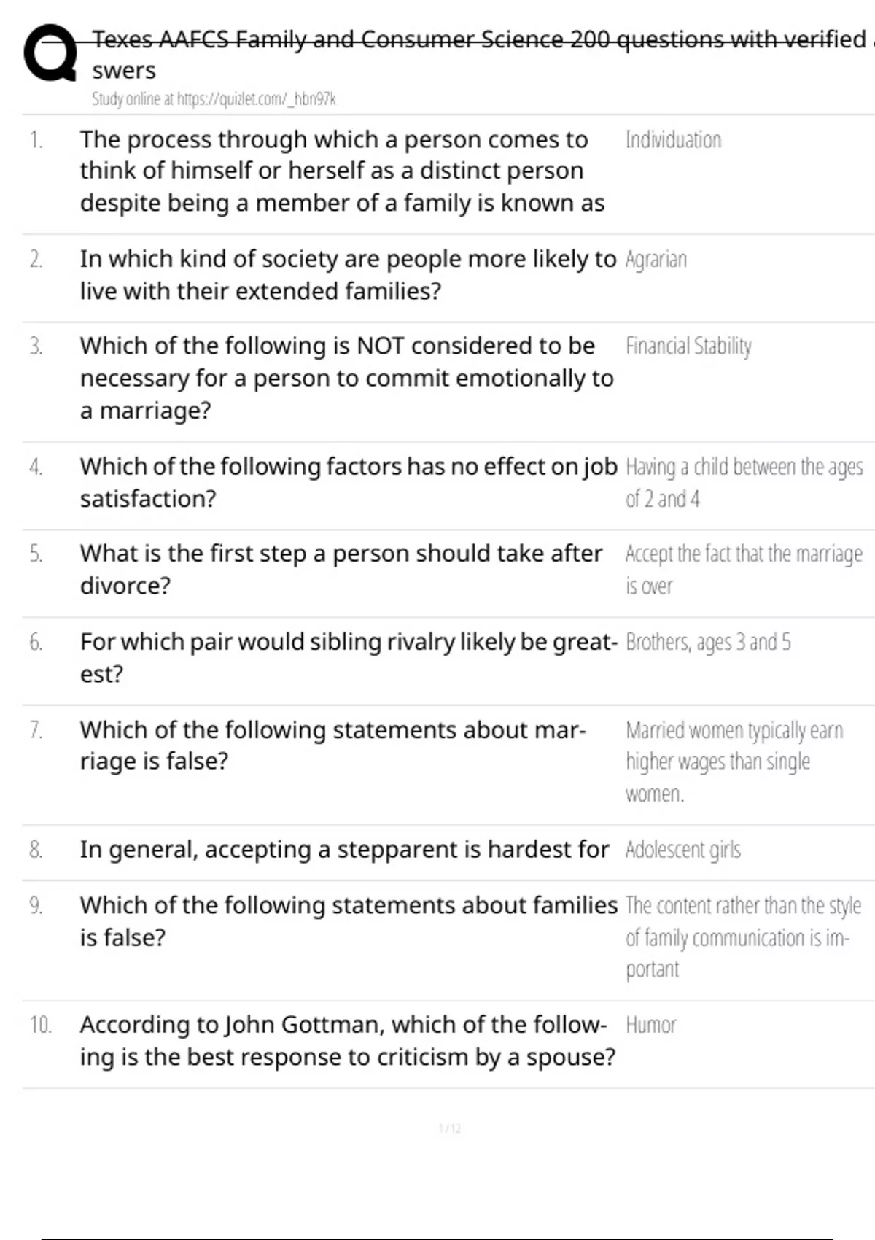
Task: Select the 'Financial Stability' answer
Action: coord(688,346)
